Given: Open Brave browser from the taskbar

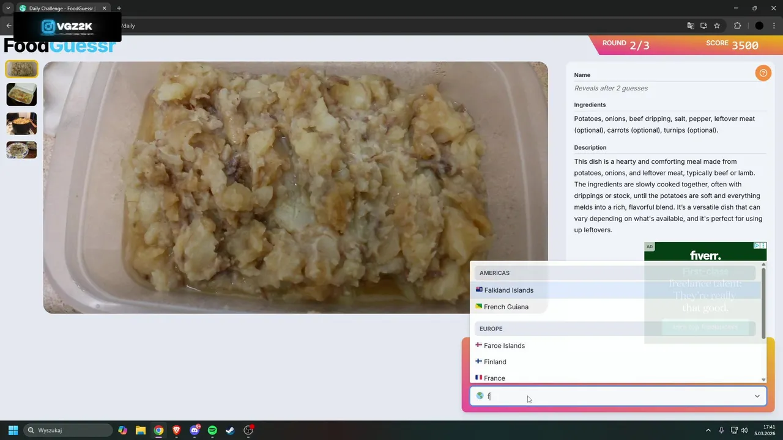Looking at the screenshot, I should 177,430.
